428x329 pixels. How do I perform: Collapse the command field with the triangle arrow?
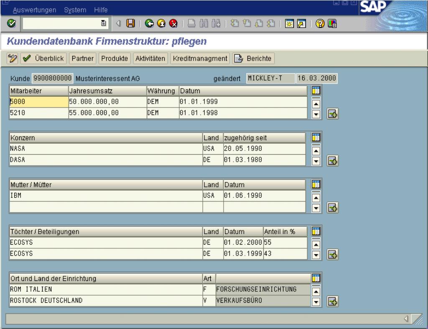(118, 23)
